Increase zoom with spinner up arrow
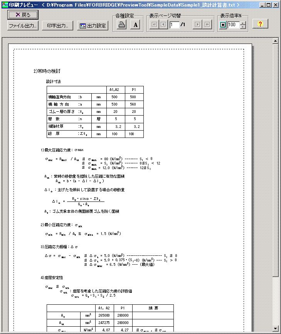This screenshot has width=281, height=334. (x=243, y=23)
